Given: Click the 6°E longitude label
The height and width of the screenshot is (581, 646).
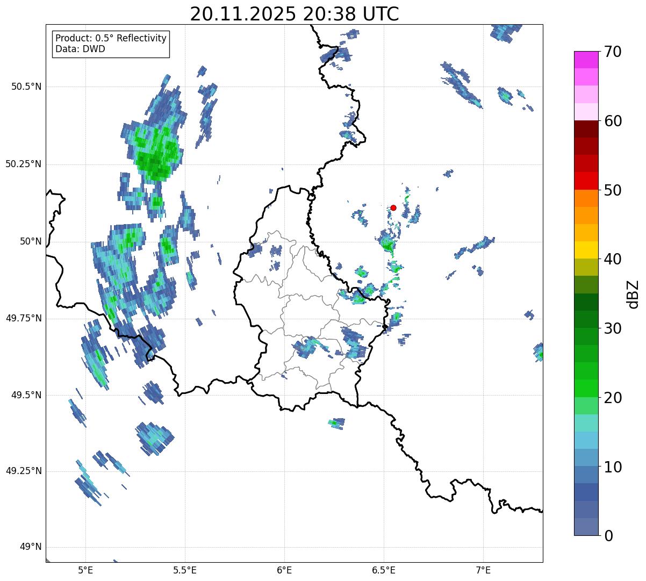Looking at the screenshot, I should click(284, 570).
